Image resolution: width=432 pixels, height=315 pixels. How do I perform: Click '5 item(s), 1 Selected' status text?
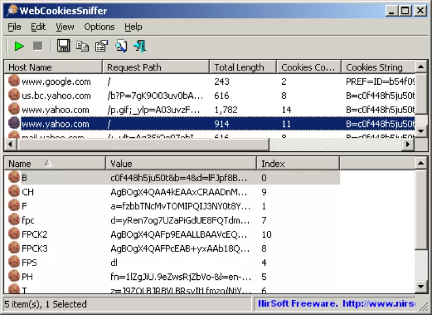(x=46, y=304)
